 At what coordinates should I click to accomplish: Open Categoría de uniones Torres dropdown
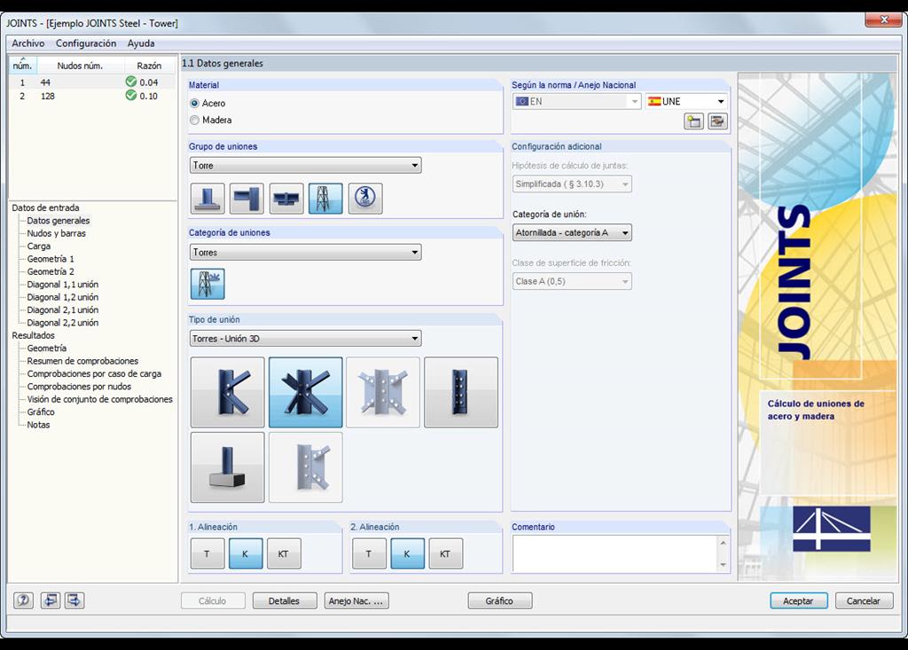click(x=305, y=252)
